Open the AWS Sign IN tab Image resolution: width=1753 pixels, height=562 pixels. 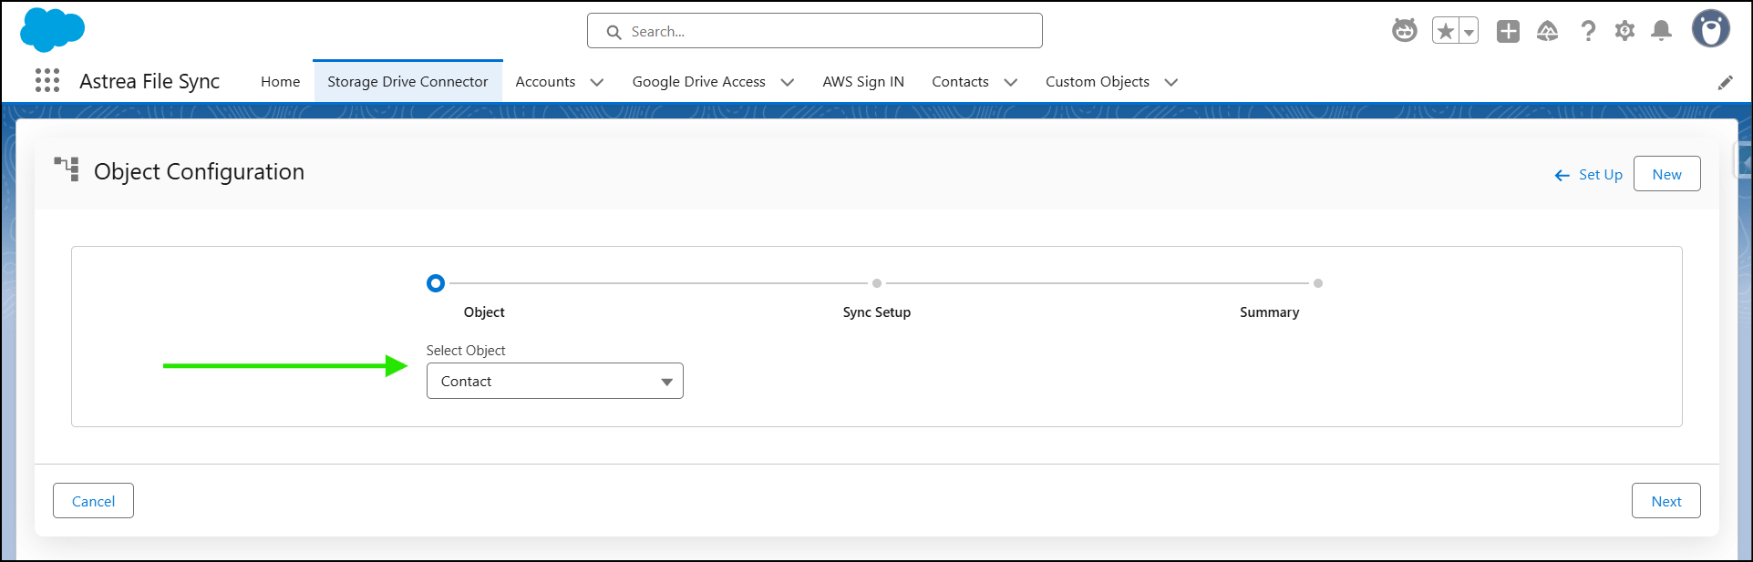(x=863, y=82)
